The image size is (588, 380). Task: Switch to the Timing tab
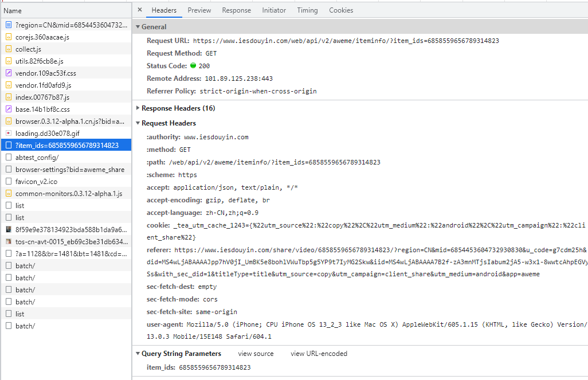307,10
